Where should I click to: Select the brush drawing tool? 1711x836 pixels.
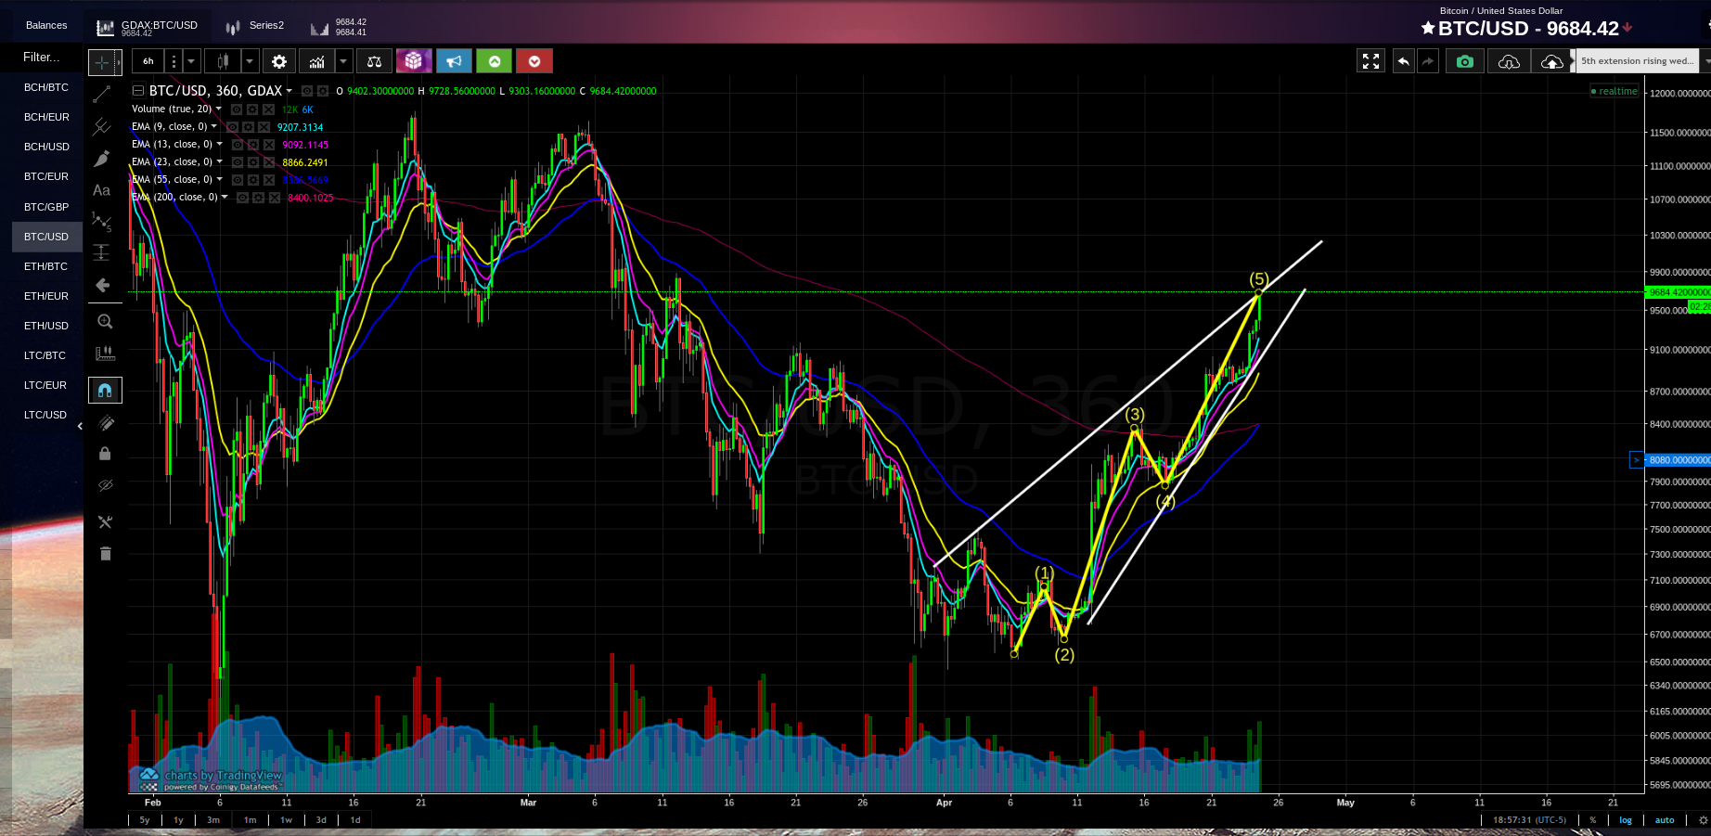[x=103, y=159]
